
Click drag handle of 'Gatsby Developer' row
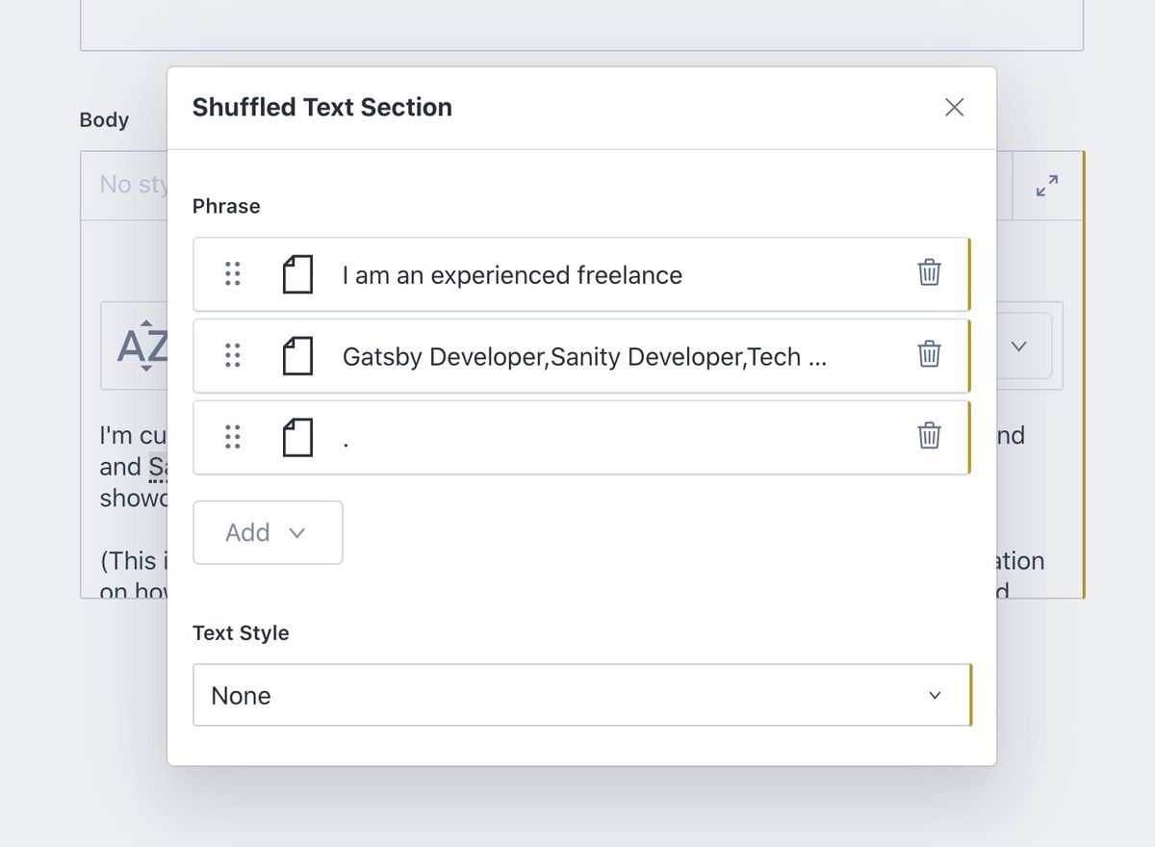coord(232,356)
